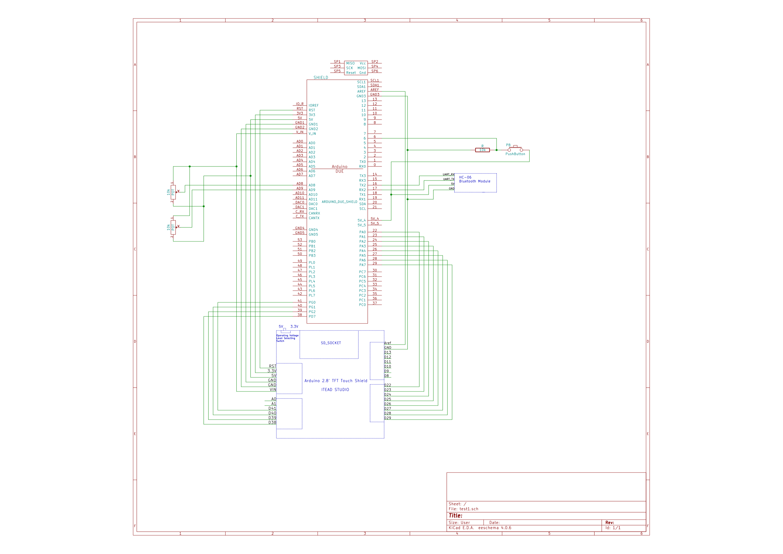The image size is (783, 554).
Task: Click the File: test1.sch title block field
Action: click(463, 509)
